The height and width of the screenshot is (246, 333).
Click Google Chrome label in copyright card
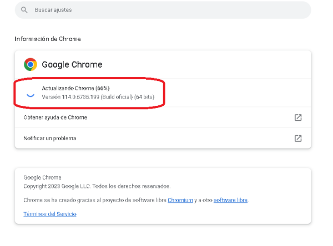click(43, 177)
